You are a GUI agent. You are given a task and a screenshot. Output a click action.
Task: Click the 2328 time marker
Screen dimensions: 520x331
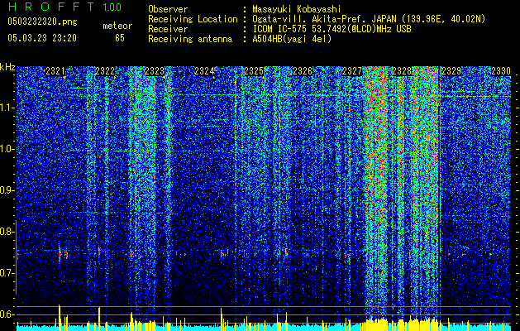pos(402,71)
